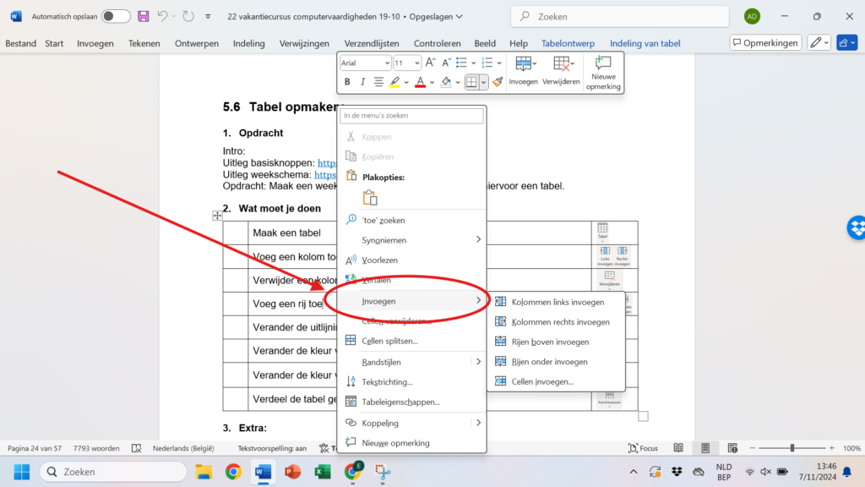Toggle the Automatisch opslaan switch
This screenshot has width=865, height=487.
click(116, 16)
